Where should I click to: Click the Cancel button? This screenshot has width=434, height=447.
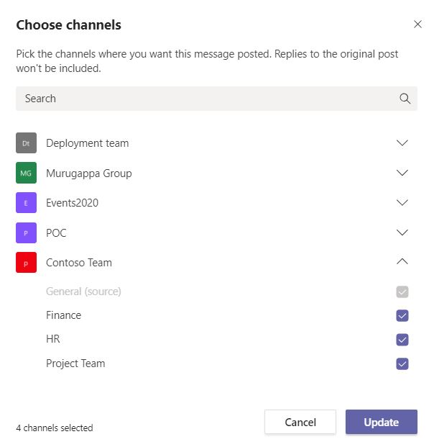[x=300, y=423]
